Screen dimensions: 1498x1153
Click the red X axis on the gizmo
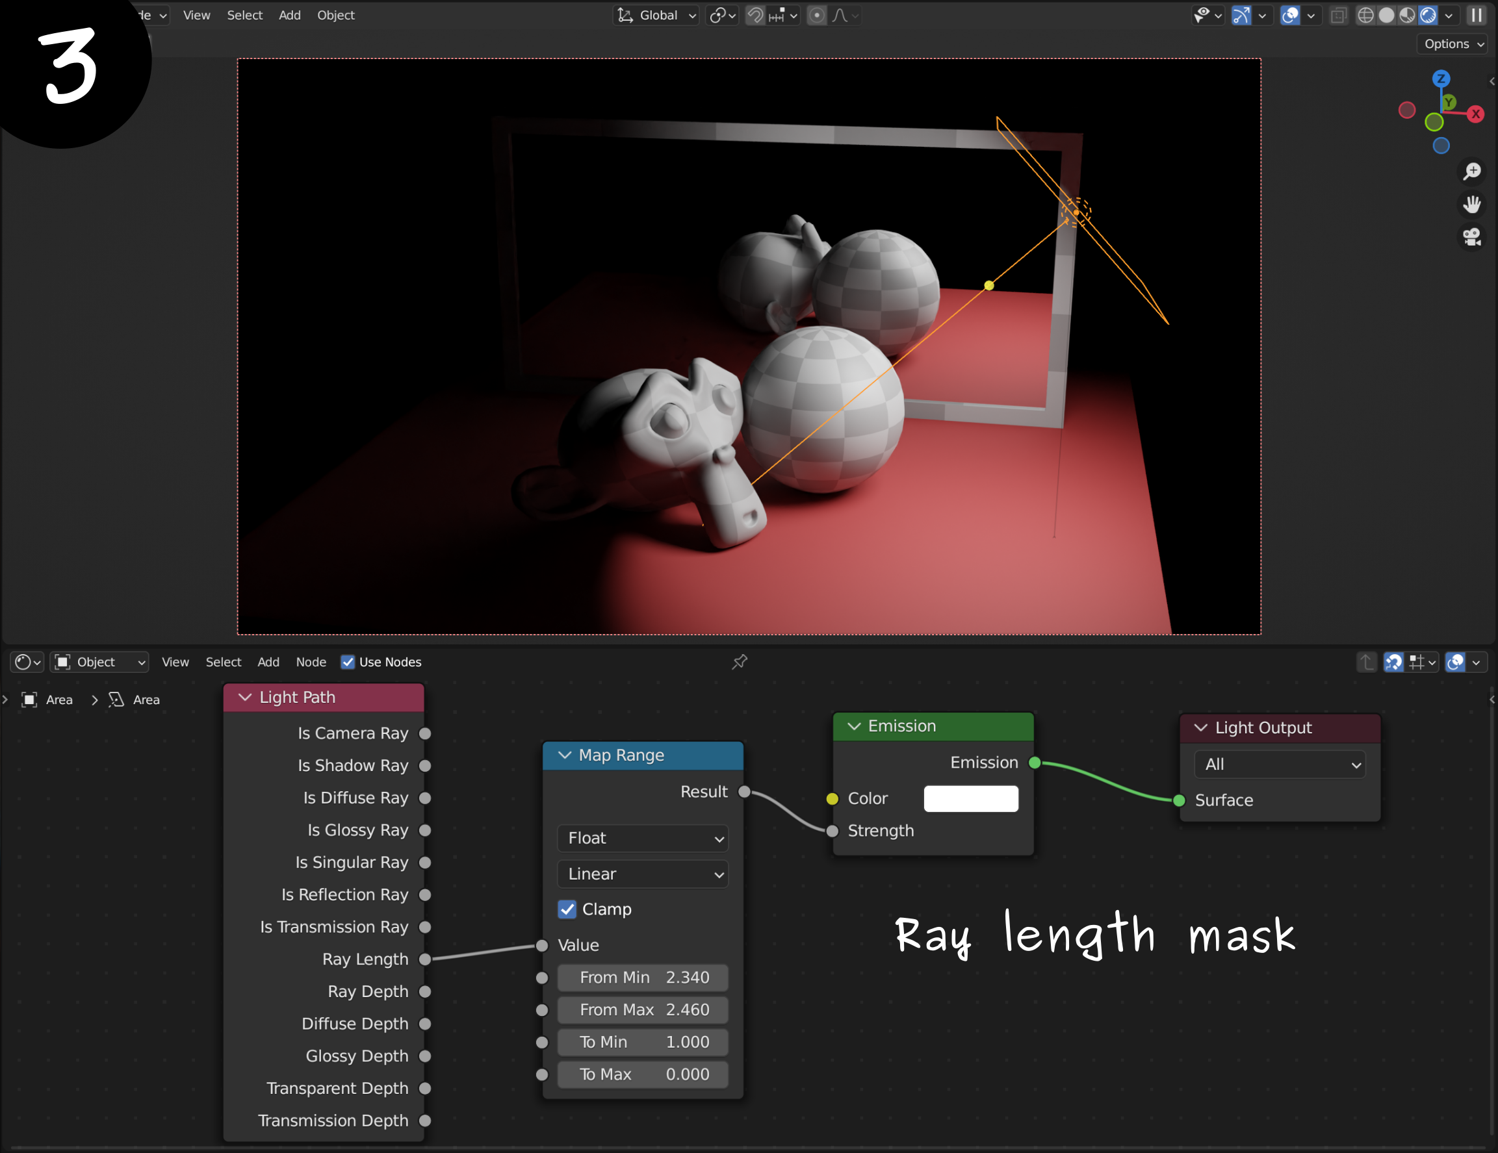[1476, 114]
